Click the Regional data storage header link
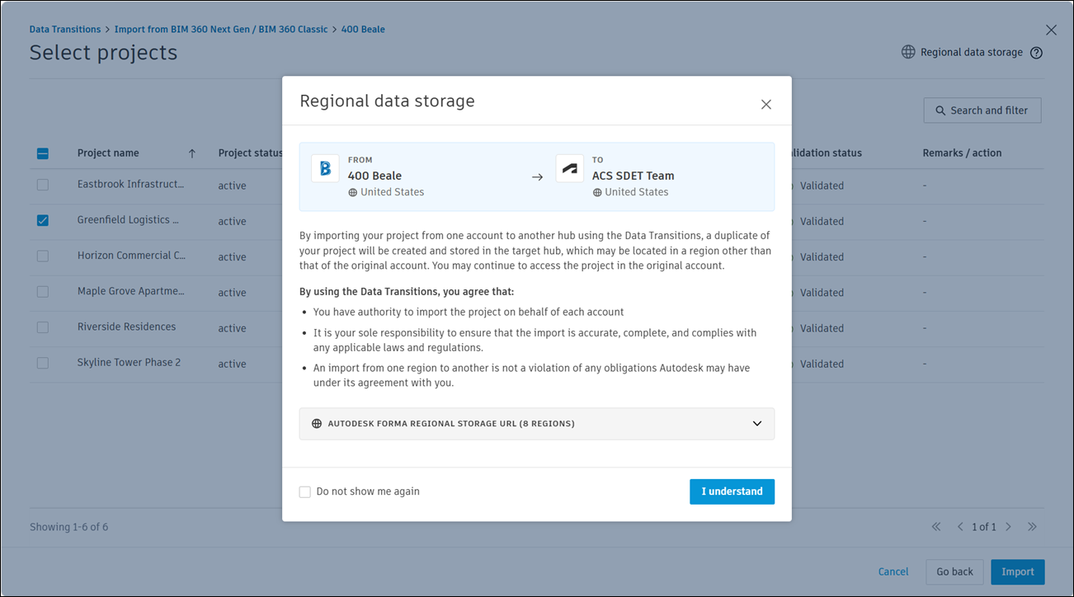The height and width of the screenshot is (597, 1074). tap(972, 52)
